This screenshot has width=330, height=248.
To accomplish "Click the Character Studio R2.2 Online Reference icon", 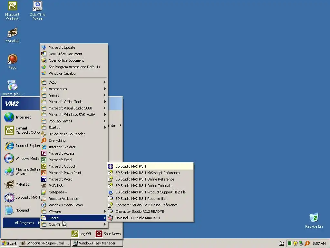I will [111, 205].
